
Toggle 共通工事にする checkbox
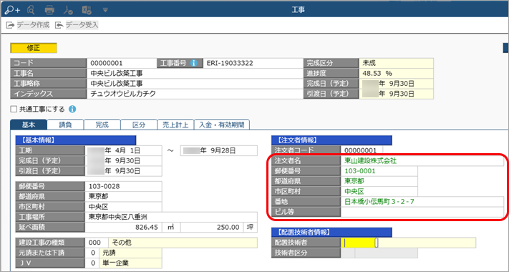(x=14, y=109)
